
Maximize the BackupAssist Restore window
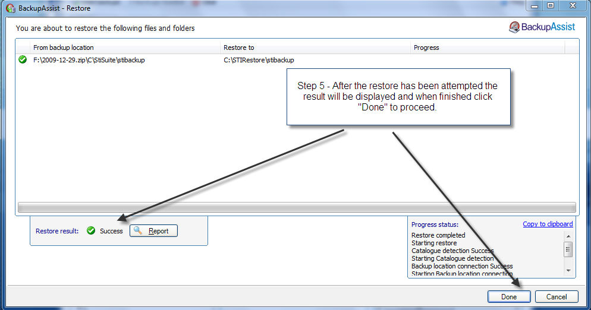pyautogui.click(x=551, y=6)
